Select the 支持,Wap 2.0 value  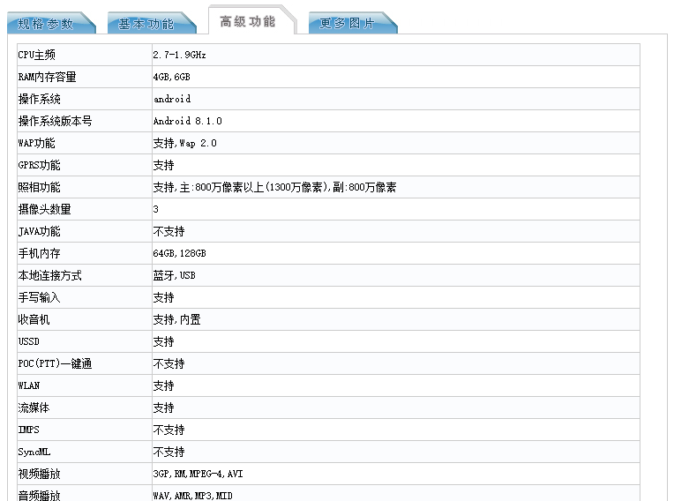pos(185,143)
